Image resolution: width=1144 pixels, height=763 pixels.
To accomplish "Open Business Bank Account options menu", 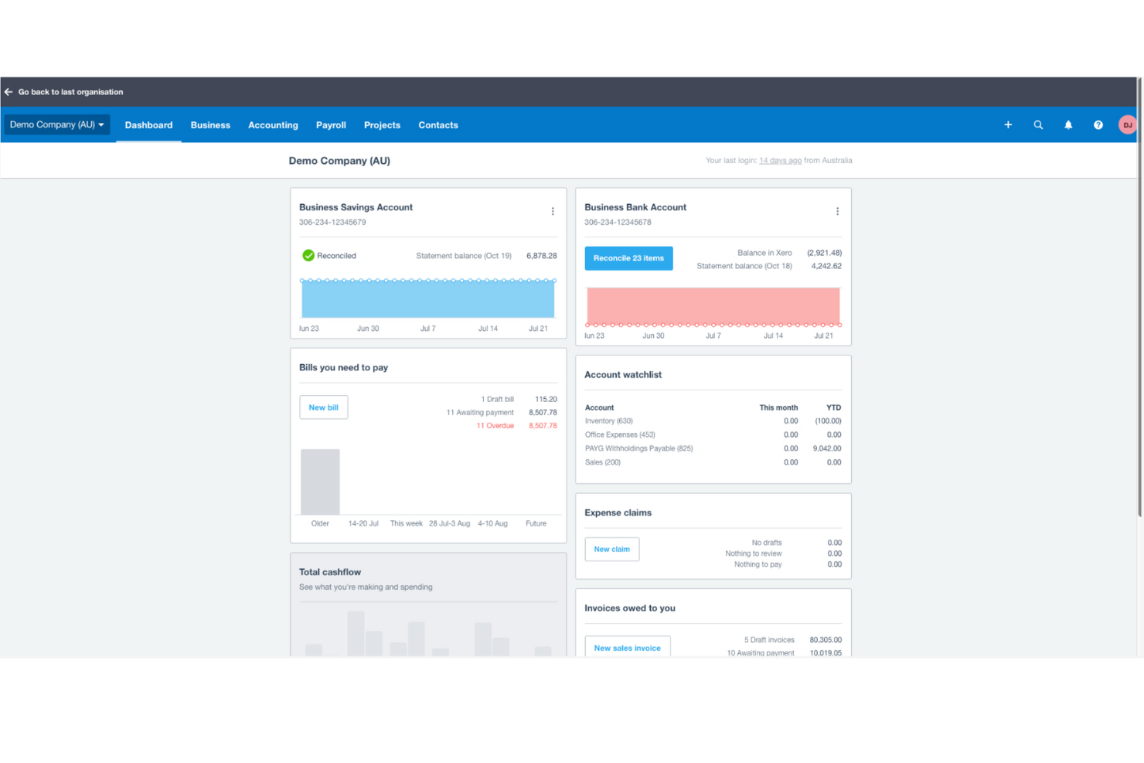I will coord(837,211).
